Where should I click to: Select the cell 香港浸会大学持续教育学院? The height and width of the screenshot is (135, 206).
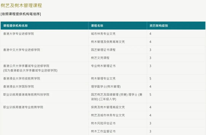tap(21, 79)
